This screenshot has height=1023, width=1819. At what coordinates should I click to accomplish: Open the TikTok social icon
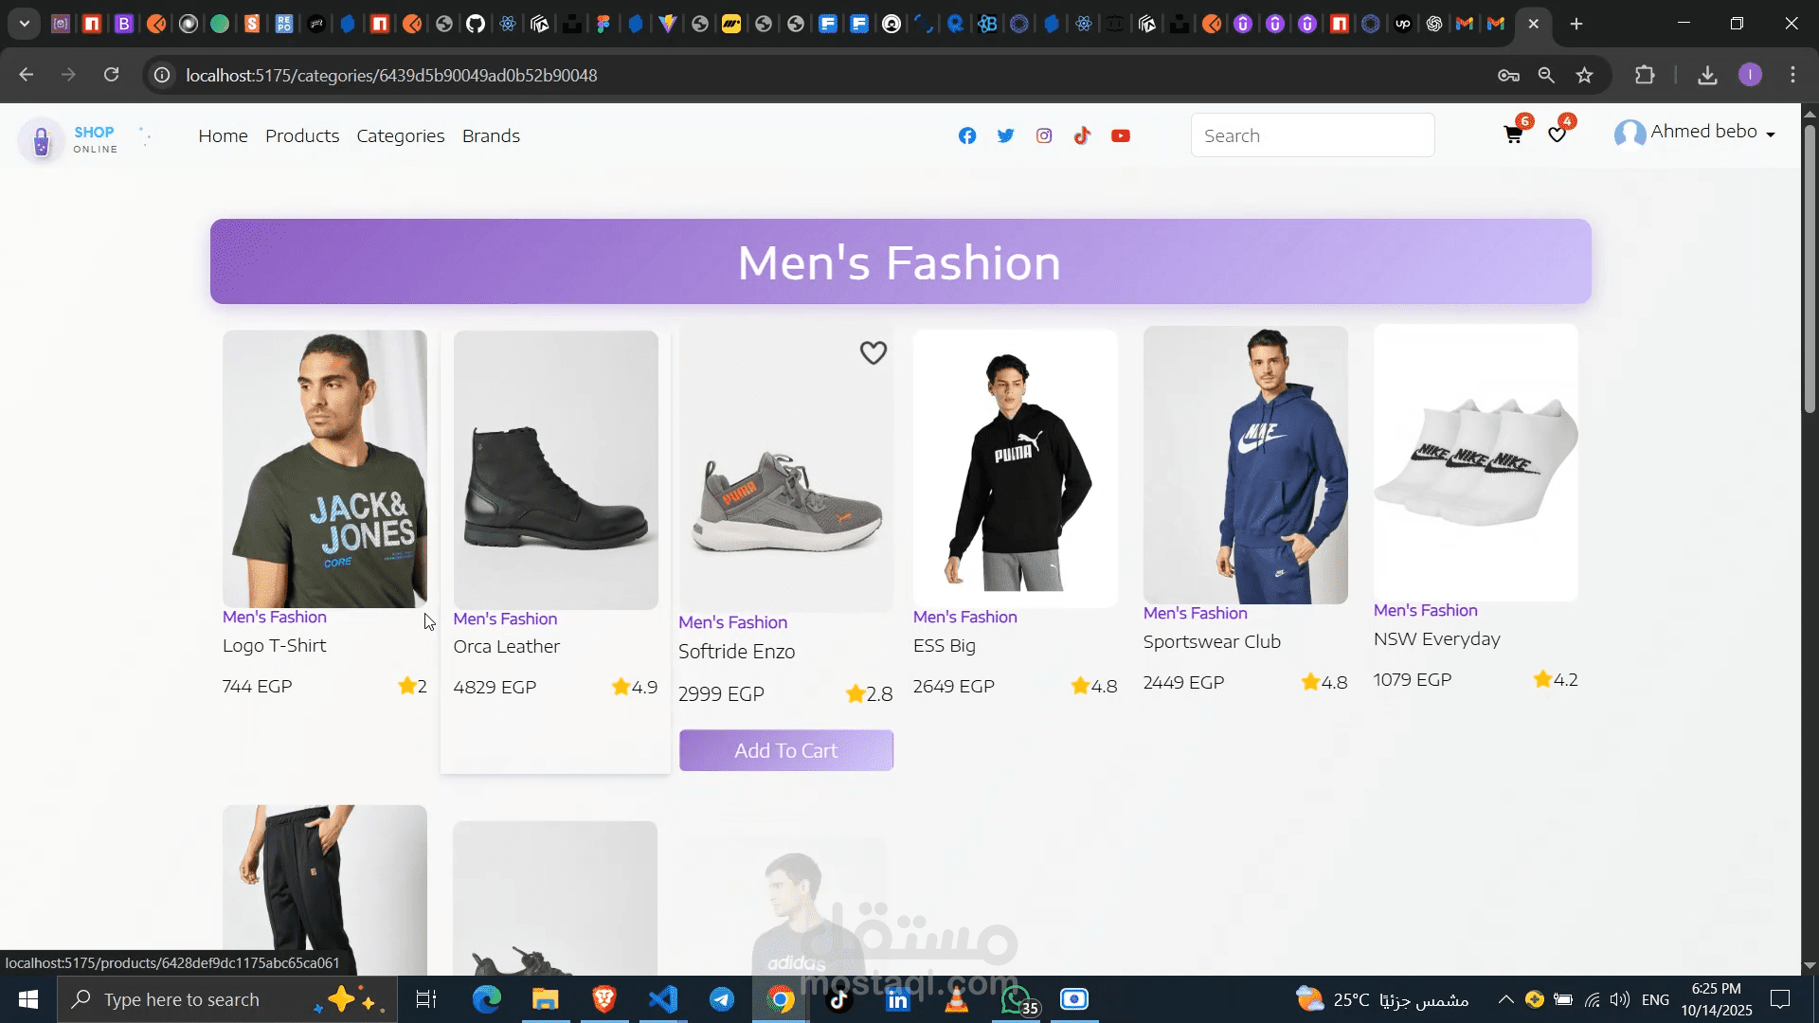[x=1082, y=135]
